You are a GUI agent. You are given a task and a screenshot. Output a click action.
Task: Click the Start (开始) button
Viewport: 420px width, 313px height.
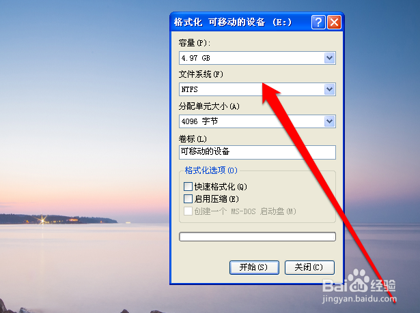click(x=254, y=267)
